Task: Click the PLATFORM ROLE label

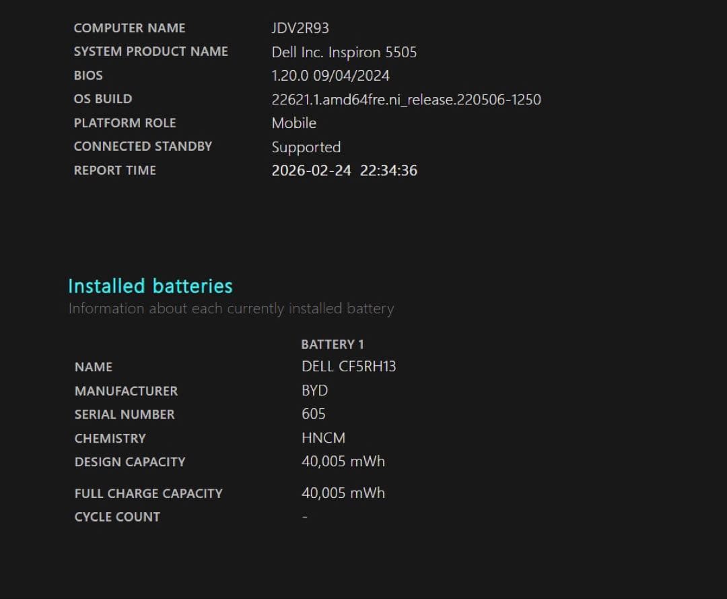Action: pyautogui.click(x=125, y=123)
